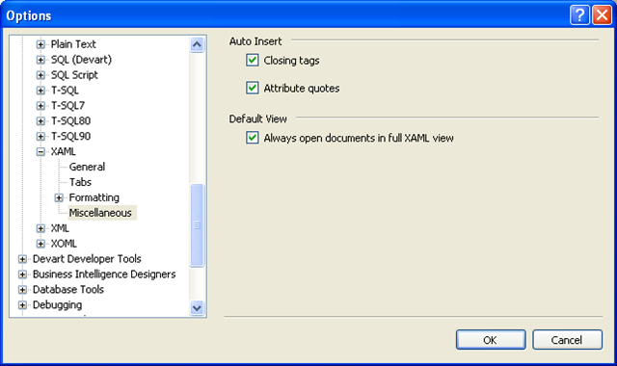617x366 pixels.
Task: Expand the T-SQL90 node
Action: [x=40, y=136]
